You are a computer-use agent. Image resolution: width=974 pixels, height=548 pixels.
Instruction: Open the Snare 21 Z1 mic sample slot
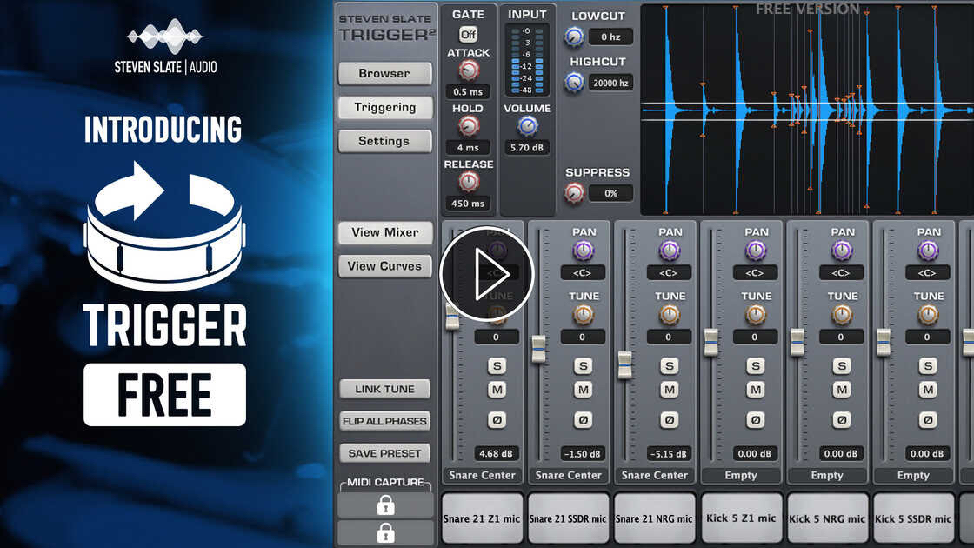point(482,518)
